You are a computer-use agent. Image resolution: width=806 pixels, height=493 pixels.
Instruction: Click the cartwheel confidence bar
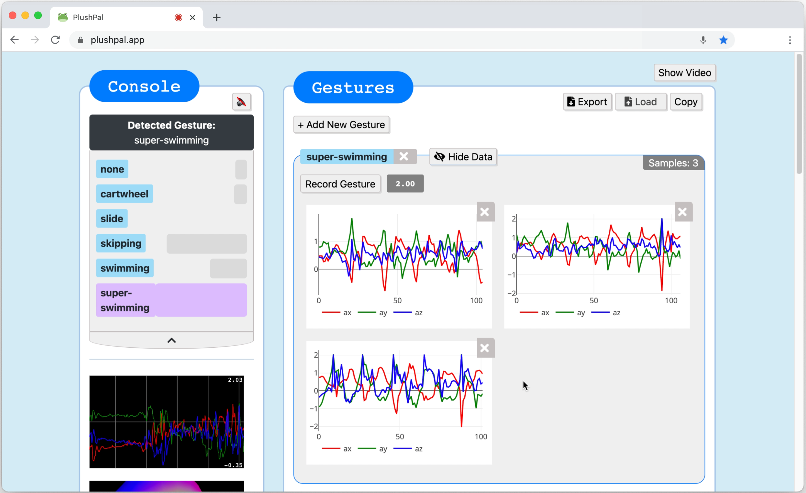pos(240,195)
